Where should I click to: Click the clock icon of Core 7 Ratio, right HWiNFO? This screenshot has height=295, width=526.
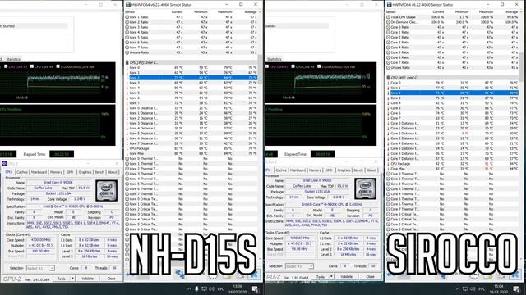coord(388,62)
